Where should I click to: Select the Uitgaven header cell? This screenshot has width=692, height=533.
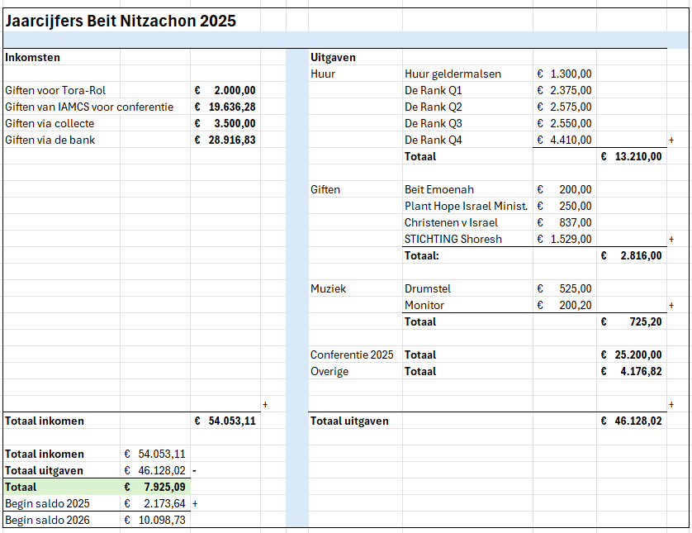pos(333,57)
